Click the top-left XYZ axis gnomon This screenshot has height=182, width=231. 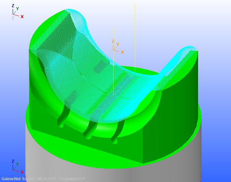[x=18, y=12]
